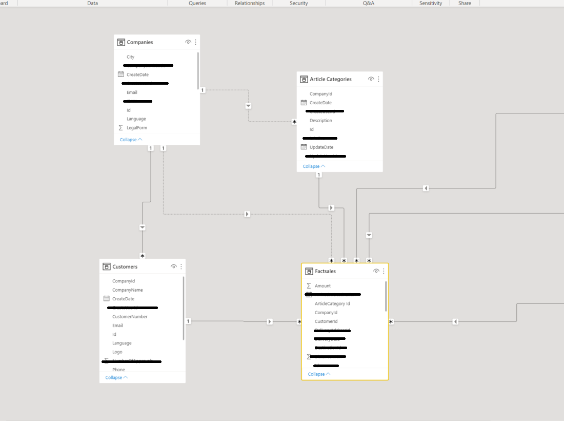Select LegalForm field in Companies
Image resolution: width=564 pixels, height=421 pixels.
pos(137,127)
